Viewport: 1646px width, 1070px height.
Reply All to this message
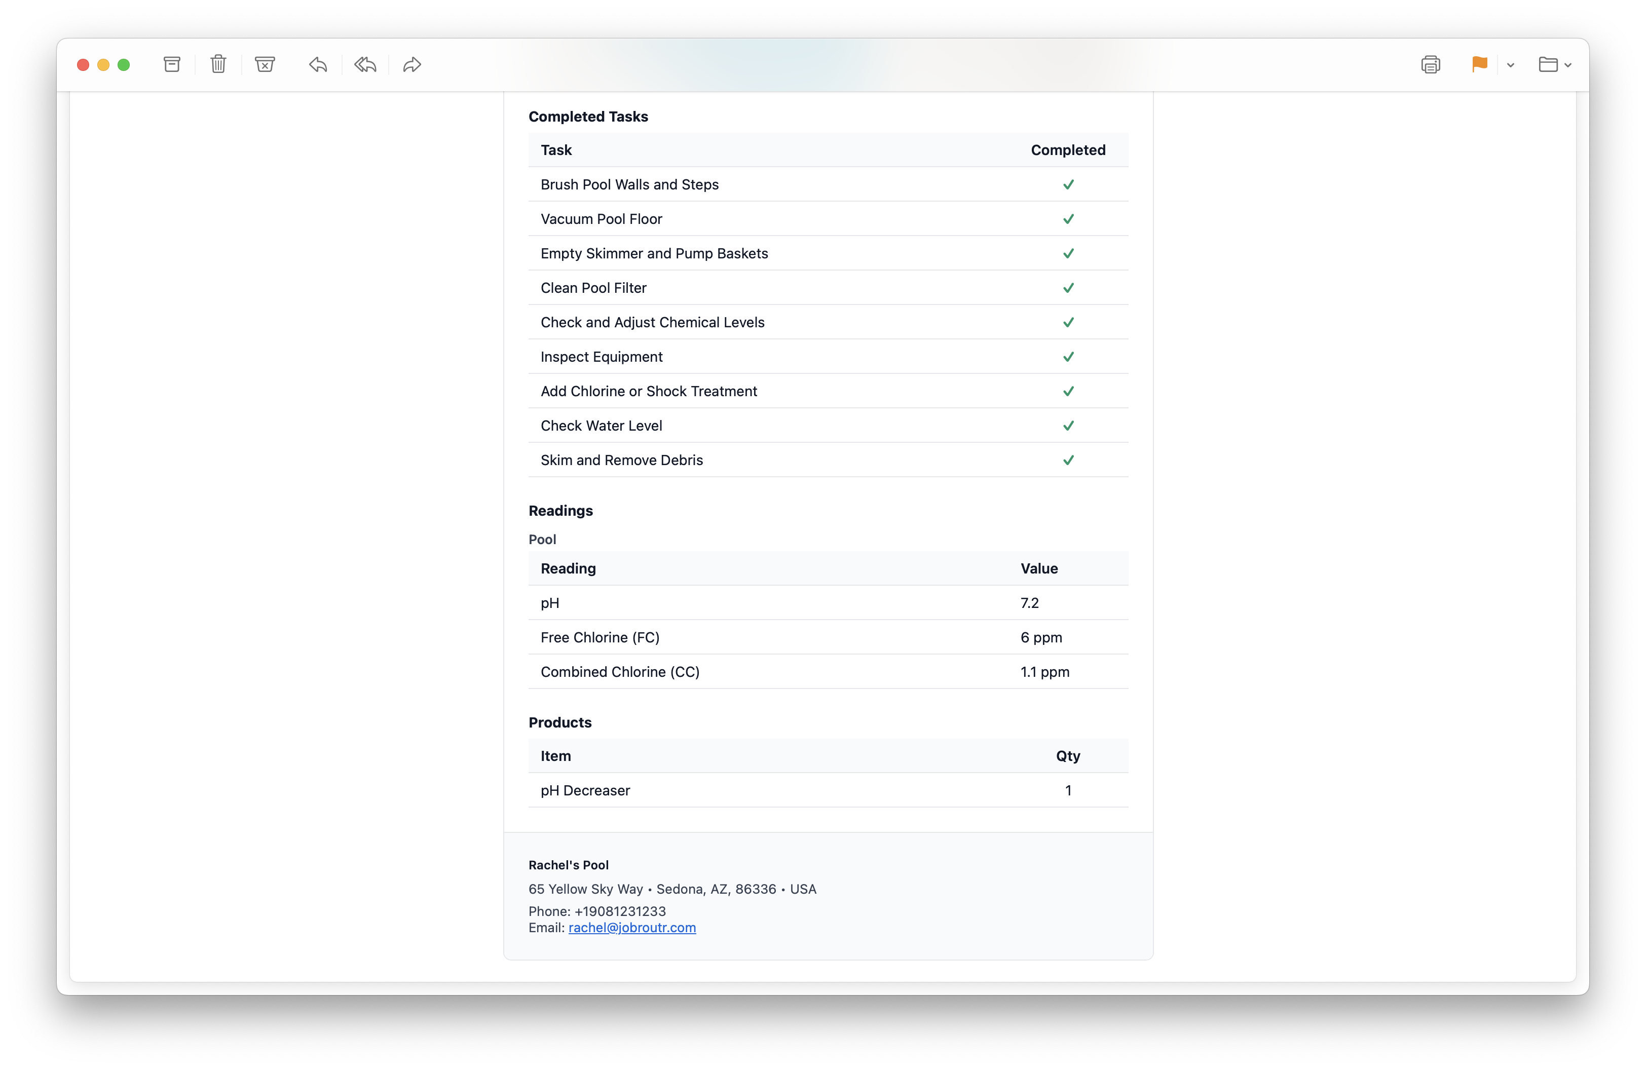click(365, 64)
